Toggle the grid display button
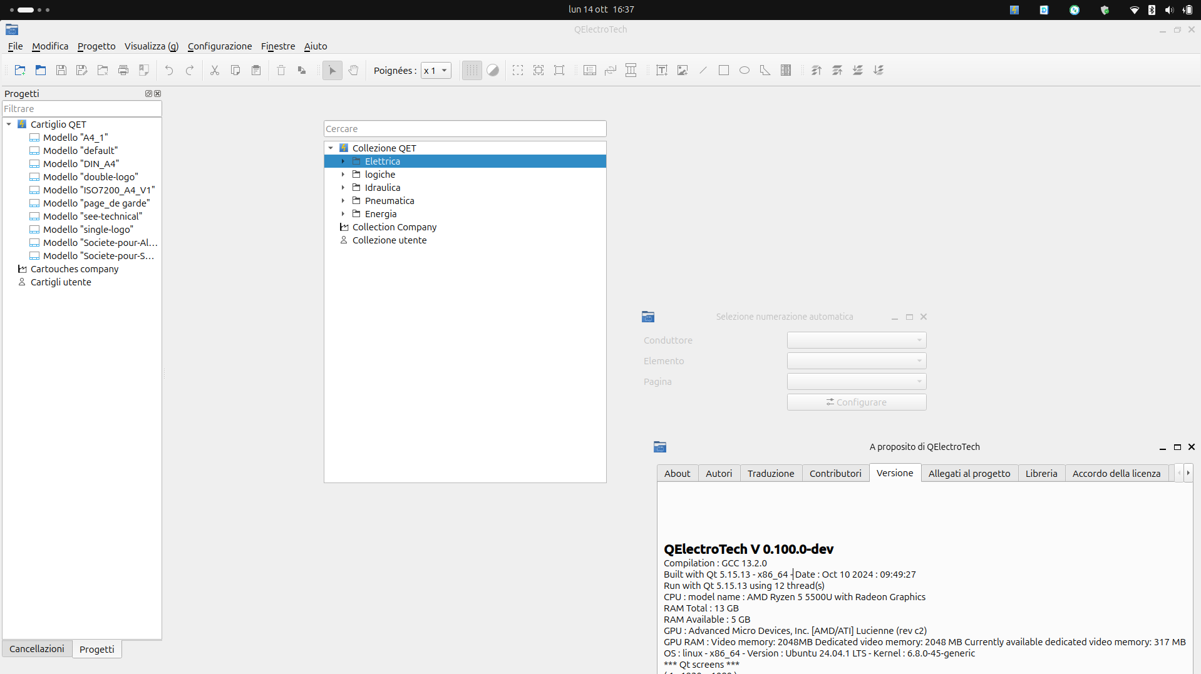The image size is (1201, 674). (x=472, y=70)
